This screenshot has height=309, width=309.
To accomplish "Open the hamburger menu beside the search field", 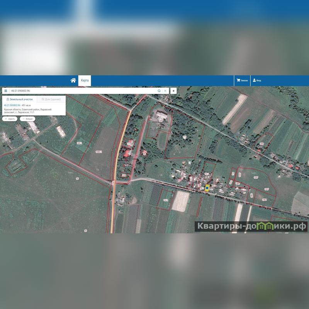I will [6, 91].
